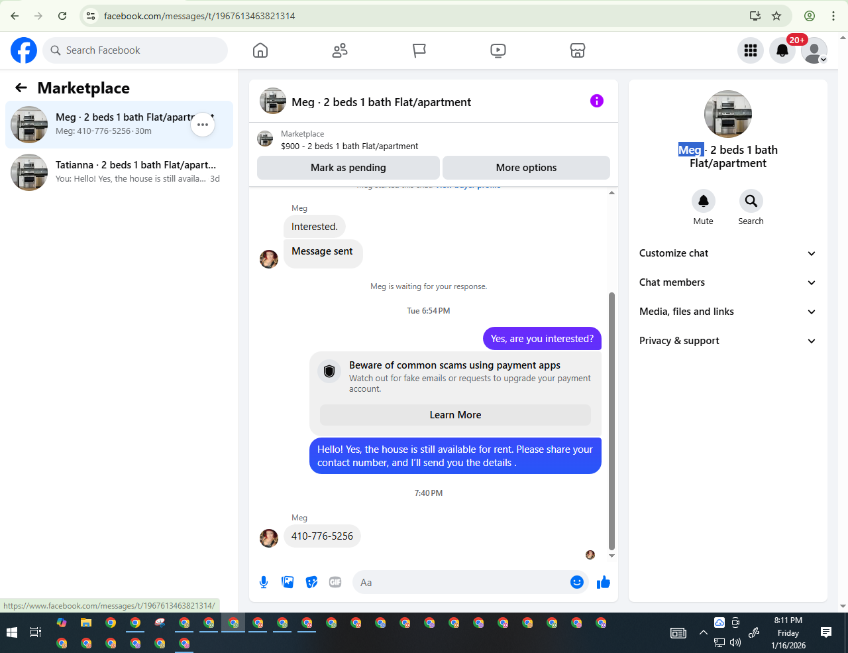This screenshot has width=848, height=653.
Task: Open the emoji picker smiley icon
Action: click(577, 582)
